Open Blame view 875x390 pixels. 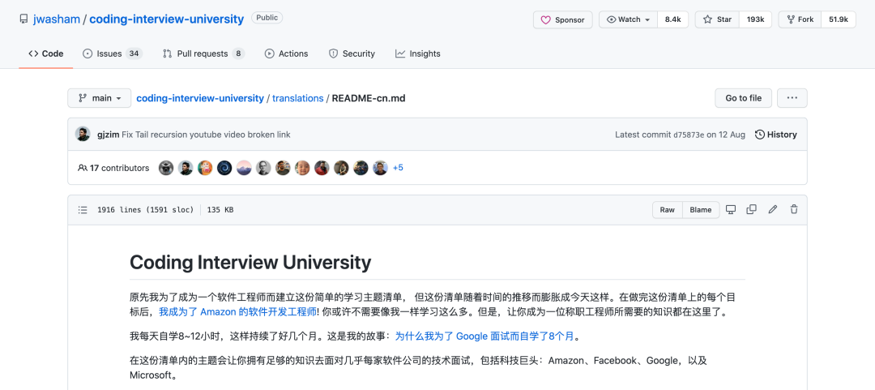(700, 209)
